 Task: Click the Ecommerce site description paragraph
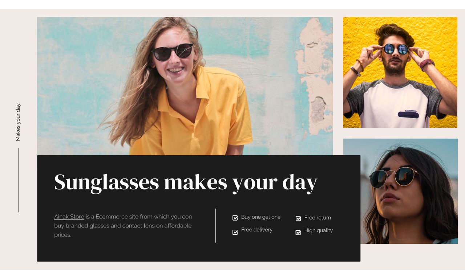click(x=123, y=226)
